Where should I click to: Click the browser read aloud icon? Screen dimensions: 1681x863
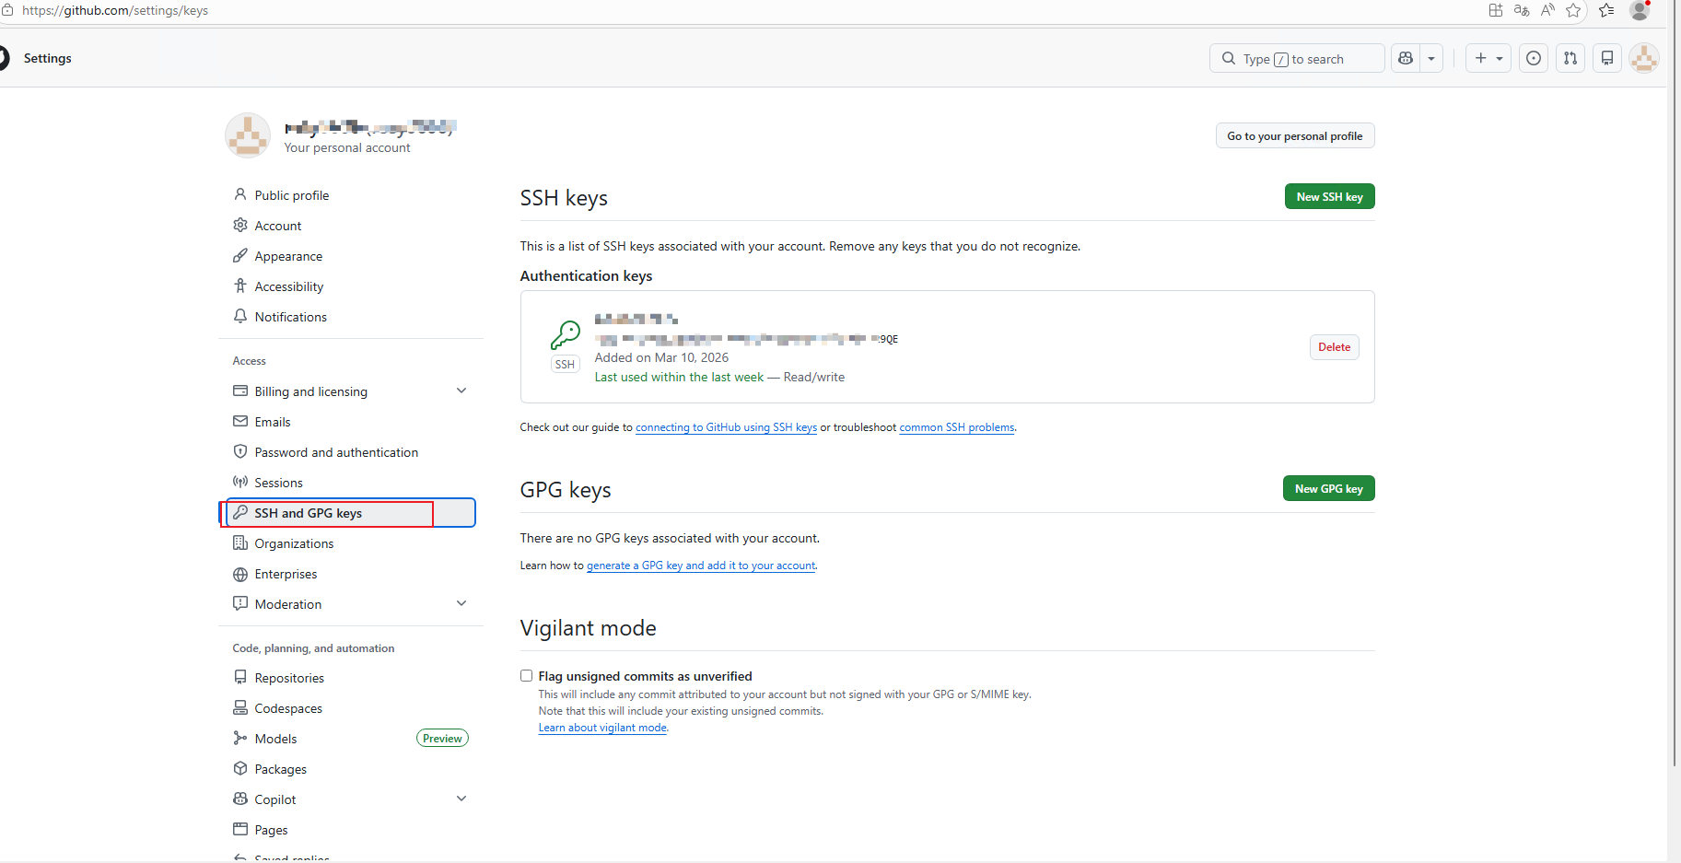[1547, 10]
